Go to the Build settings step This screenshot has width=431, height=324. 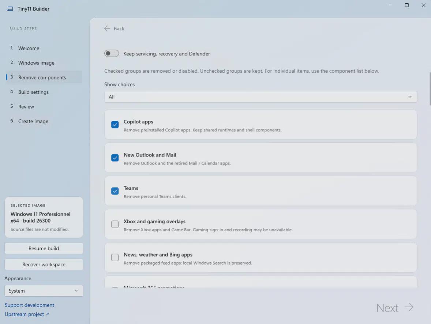tap(44, 92)
